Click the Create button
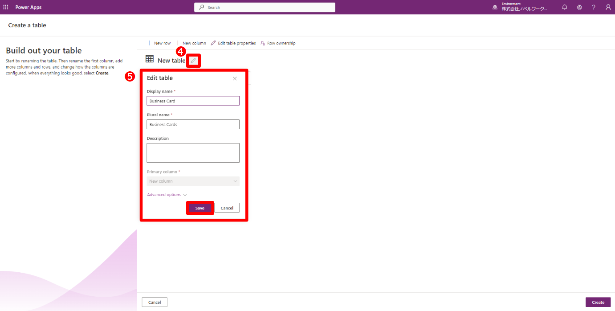The height and width of the screenshot is (311, 615). [598, 302]
